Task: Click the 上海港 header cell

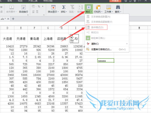Action: click(48, 39)
